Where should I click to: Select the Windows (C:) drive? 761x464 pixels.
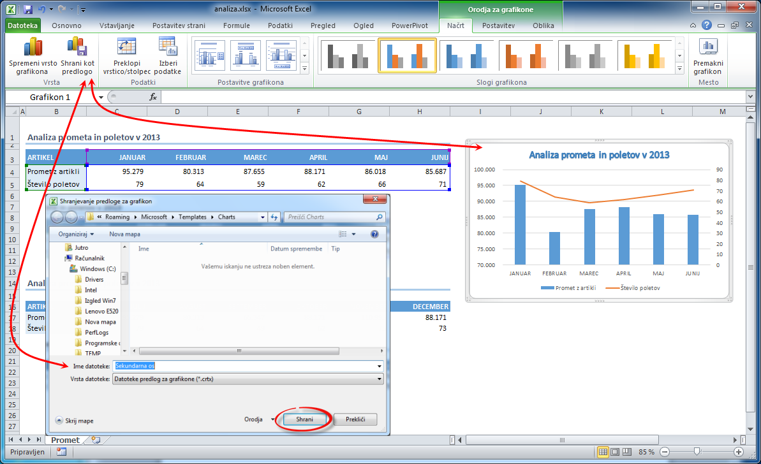[92, 269]
